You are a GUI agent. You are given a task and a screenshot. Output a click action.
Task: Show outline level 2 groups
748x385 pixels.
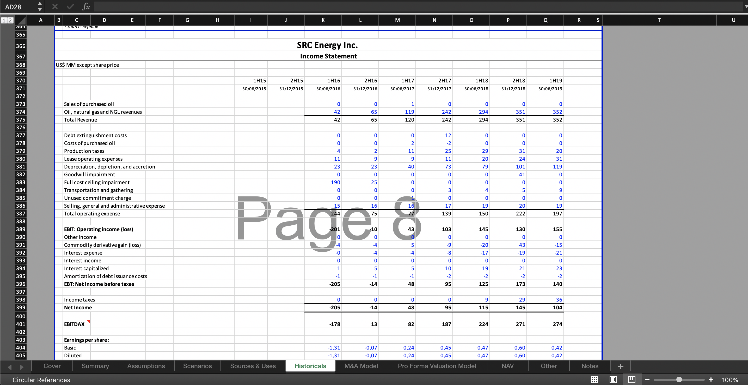tap(10, 20)
